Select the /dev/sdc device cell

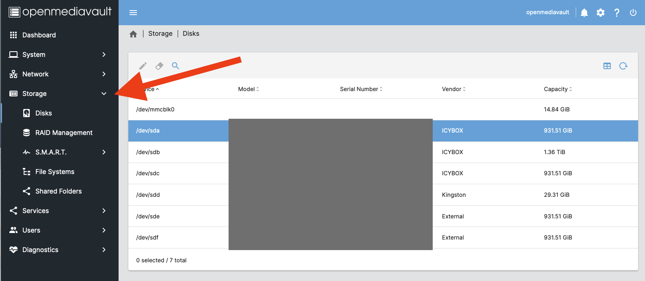(x=148, y=173)
